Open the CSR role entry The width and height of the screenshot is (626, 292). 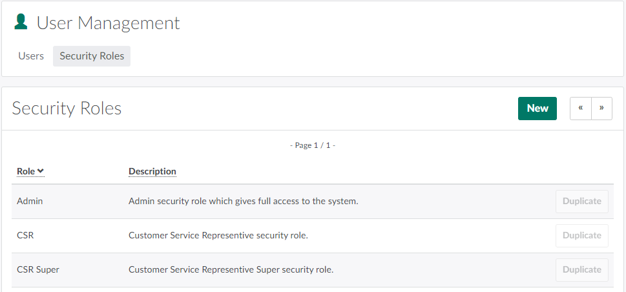(x=25, y=236)
